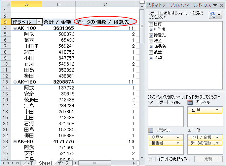This screenshot has height=166, width=226.
Task: Click the row labels grid icon
Action: click(151, 130)
